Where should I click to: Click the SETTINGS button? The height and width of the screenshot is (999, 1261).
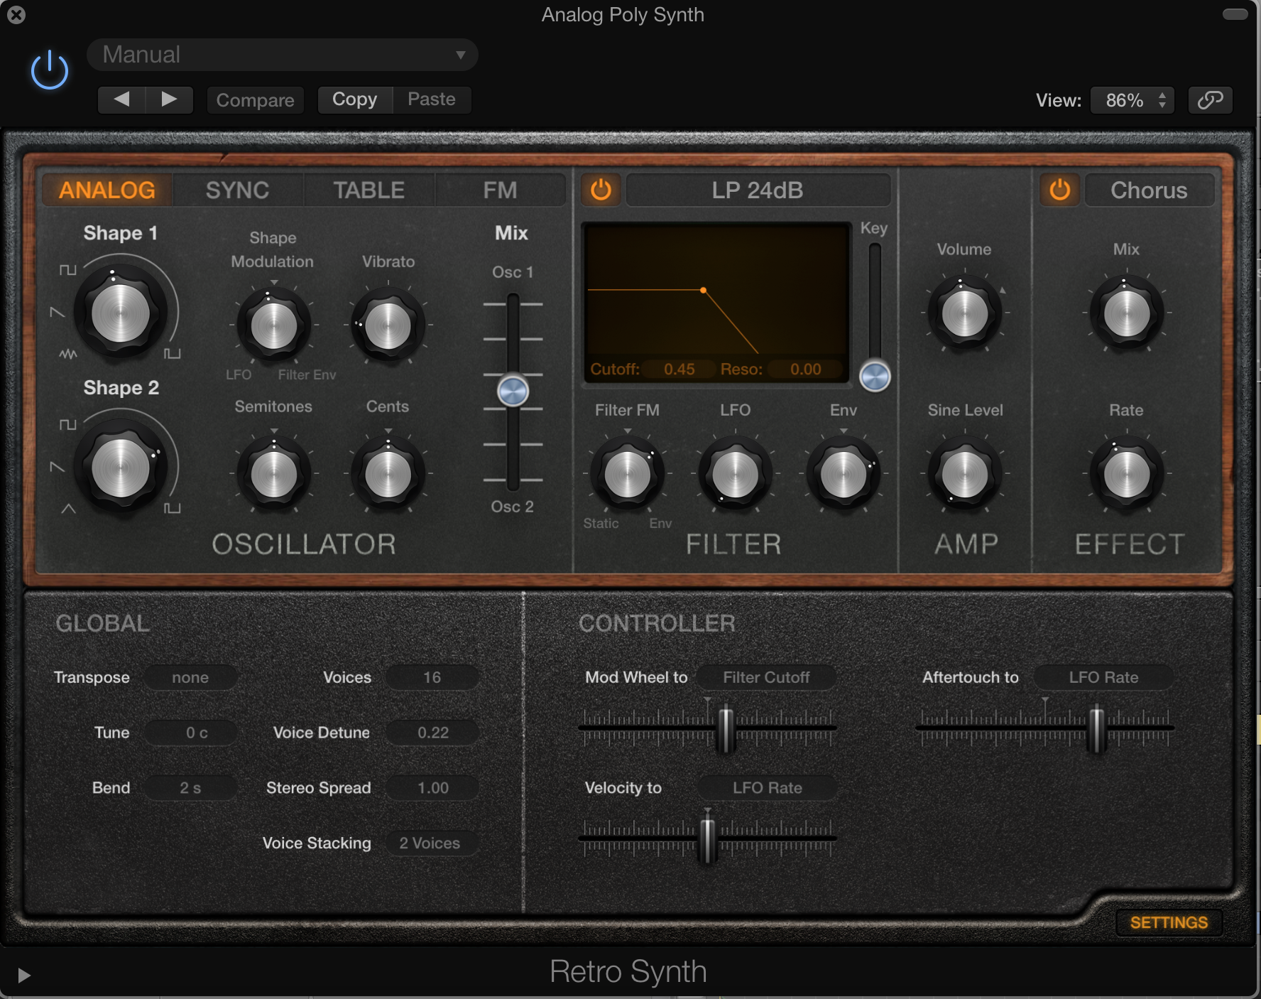[x=1169, y=922]
